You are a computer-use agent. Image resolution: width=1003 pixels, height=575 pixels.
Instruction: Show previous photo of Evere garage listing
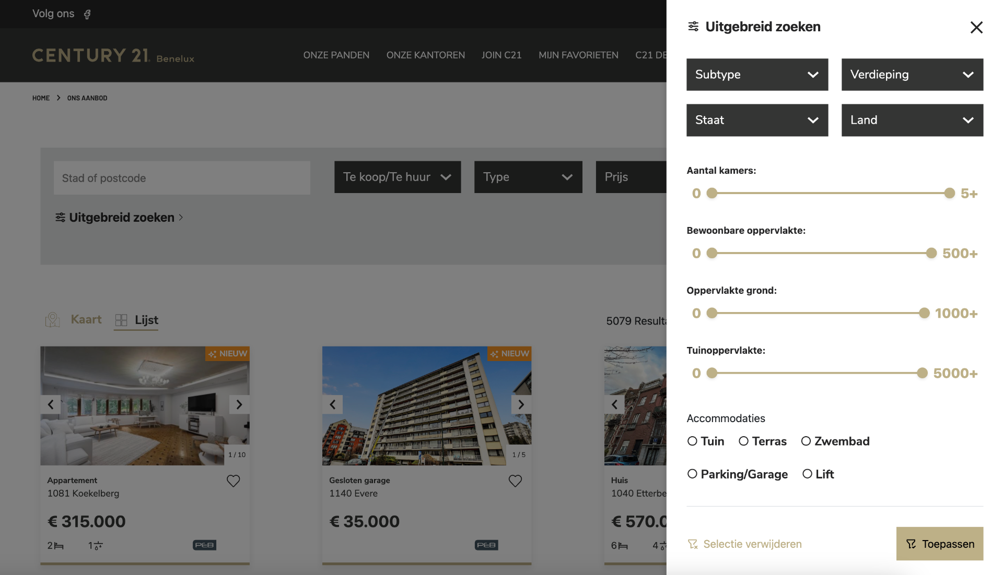click(333, 404)
